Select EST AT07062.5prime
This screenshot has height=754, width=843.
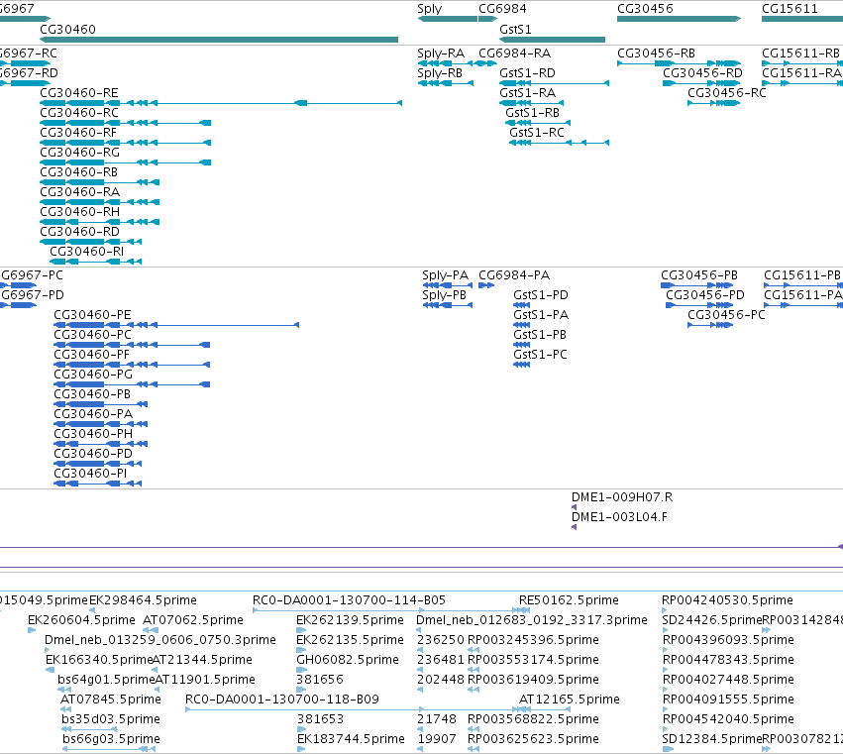point(193,620)
